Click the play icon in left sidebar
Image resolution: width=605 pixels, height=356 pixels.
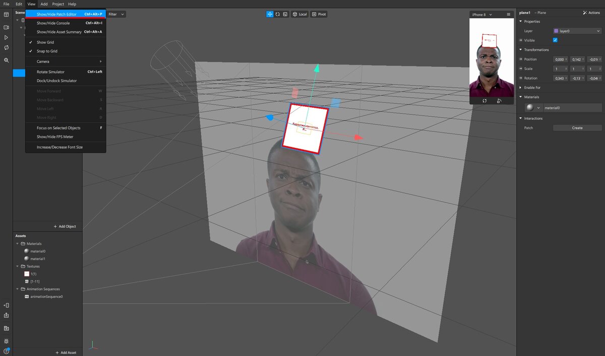[x=6, y=38]
